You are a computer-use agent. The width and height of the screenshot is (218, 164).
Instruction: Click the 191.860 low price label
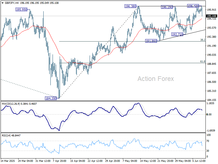(x=151, y=41)
